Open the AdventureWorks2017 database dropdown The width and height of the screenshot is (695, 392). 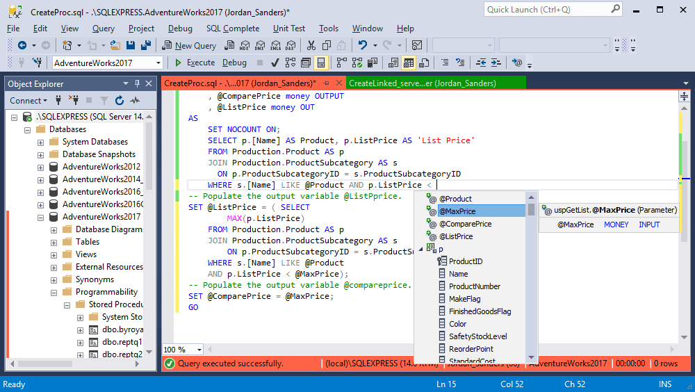pos(158,63)
